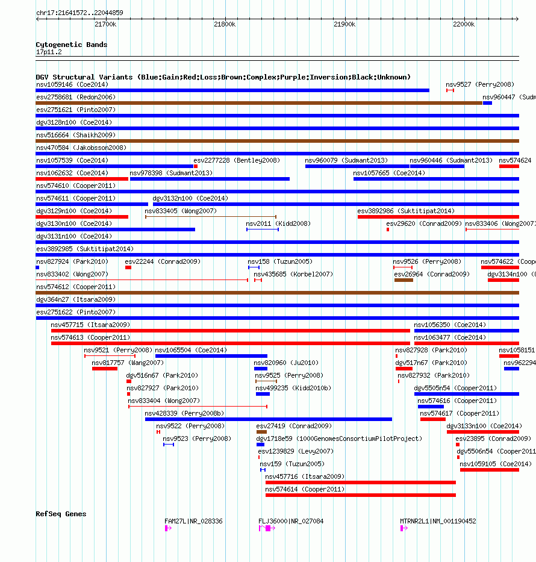Click the RefSeq Genes track title

[61, 514]
